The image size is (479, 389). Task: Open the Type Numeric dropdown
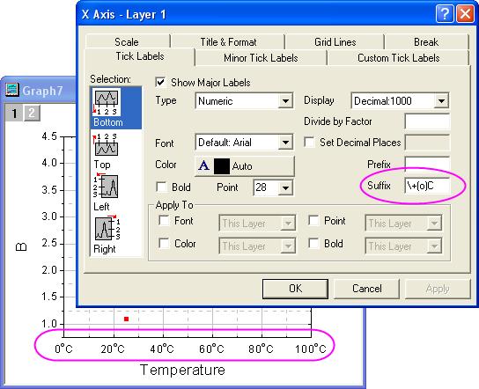(x=245, y=100)
